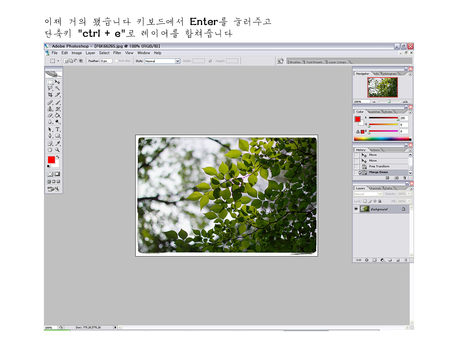Click the Hand tool

[50, 150]
